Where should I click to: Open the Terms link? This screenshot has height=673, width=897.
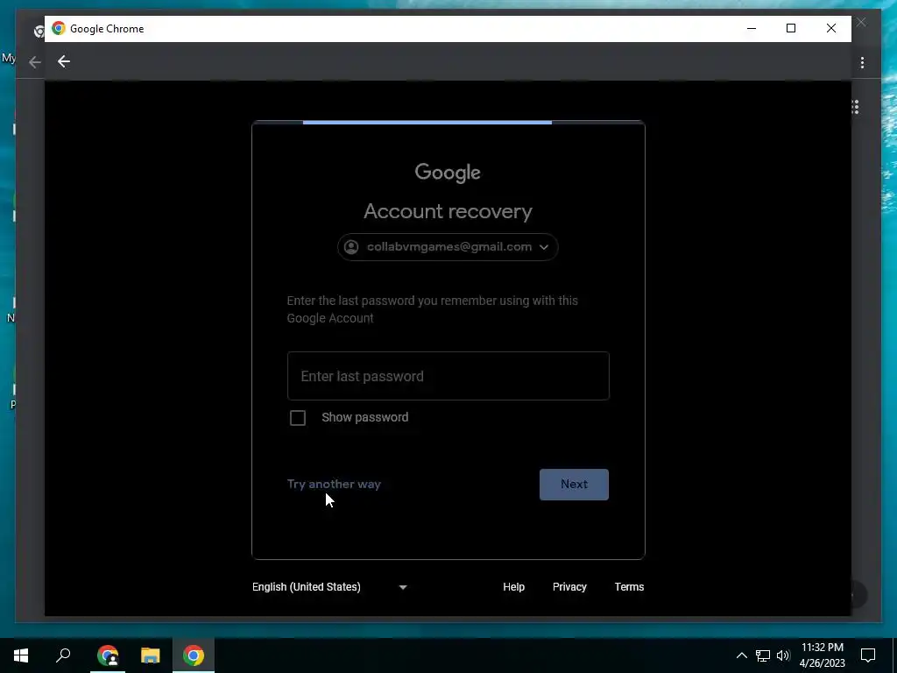[629, 587]
